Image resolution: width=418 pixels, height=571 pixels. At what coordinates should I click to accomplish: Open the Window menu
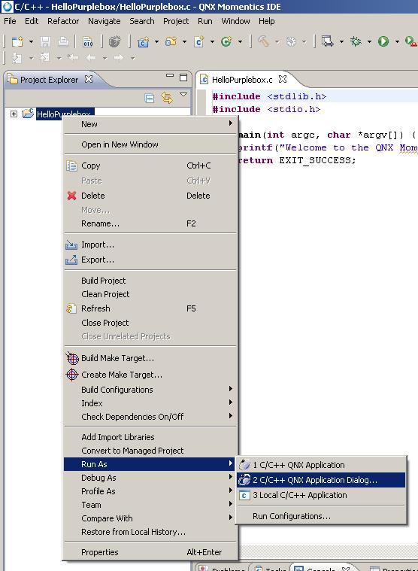(235, 21)
